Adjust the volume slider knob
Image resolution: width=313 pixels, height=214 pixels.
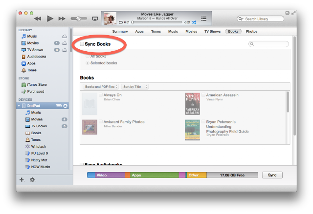tap(78, 19)
